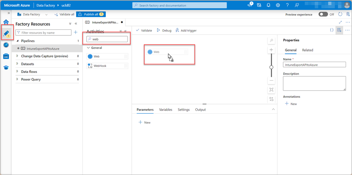Click Add trigger
Image resolution: width=352 pixels, height=175 pixels.
(186, 31)
